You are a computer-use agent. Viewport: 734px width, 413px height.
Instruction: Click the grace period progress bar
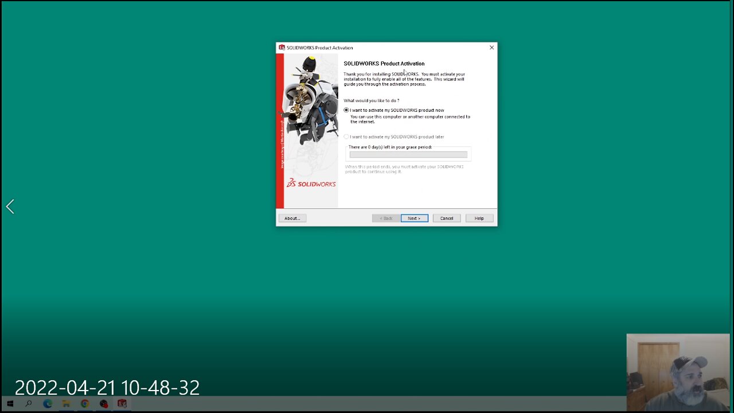click(x=408, y=154)
